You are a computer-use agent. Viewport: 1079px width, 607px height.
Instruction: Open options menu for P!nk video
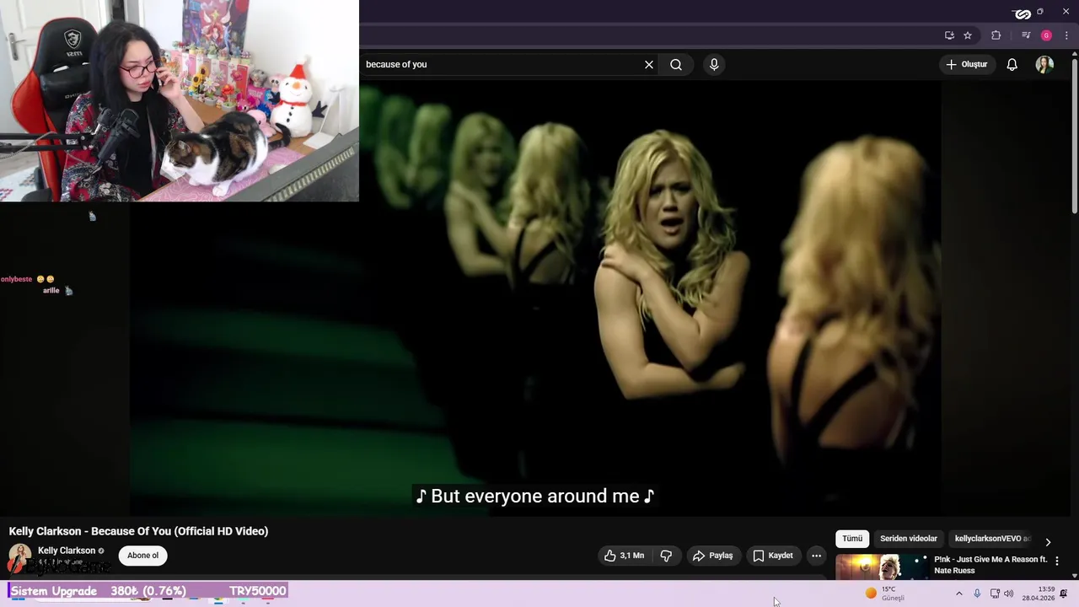click(1057, 561)
